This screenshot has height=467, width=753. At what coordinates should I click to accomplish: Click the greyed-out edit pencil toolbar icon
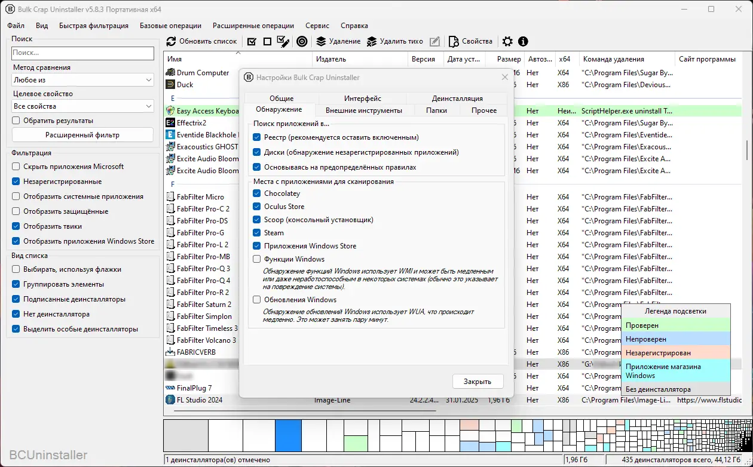pyautogui.click(x=435, y=41)
